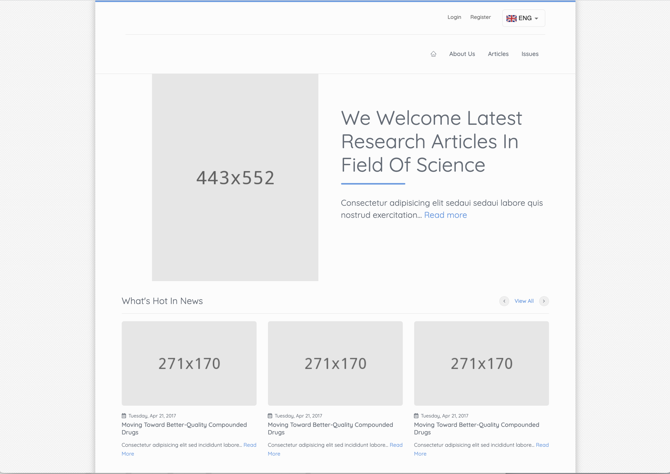Open Read More on first news card

250,445
